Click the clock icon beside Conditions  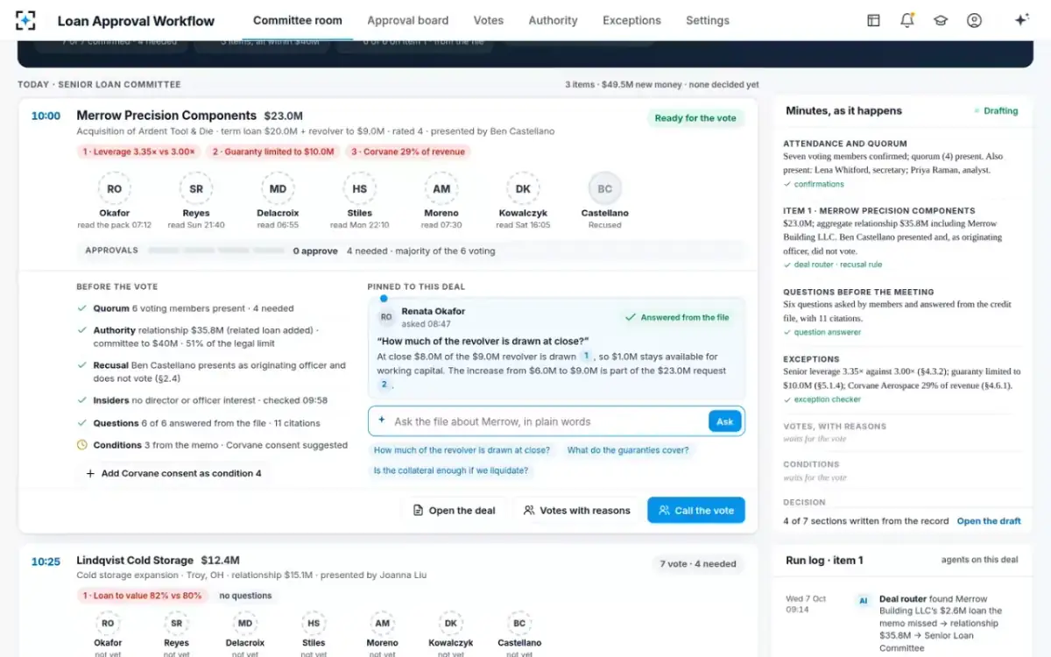[82, 445]
